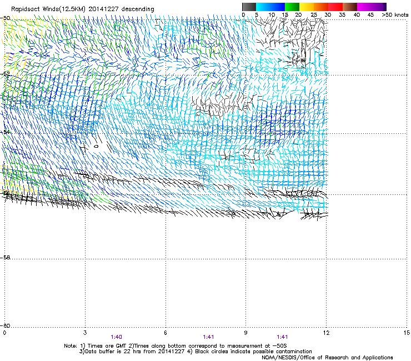Click the yellow 20-25 knots legend segment
The image size is (411, 361).
click(x=307, y=7)
